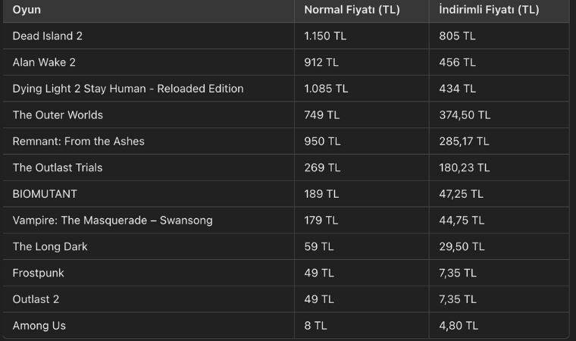
Task: Click the 374,50 TL discounted price
Action: pos(465,115)
